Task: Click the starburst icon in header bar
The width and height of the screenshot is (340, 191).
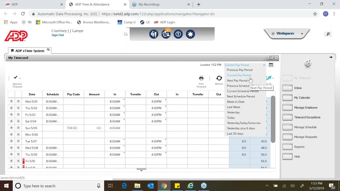Action: pyautogui.click(x=190, y=34)
